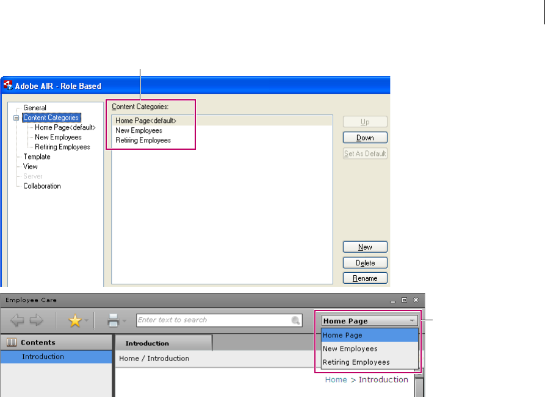
Task: Click the search magnifier icon
Action: [x=296, y=320]
